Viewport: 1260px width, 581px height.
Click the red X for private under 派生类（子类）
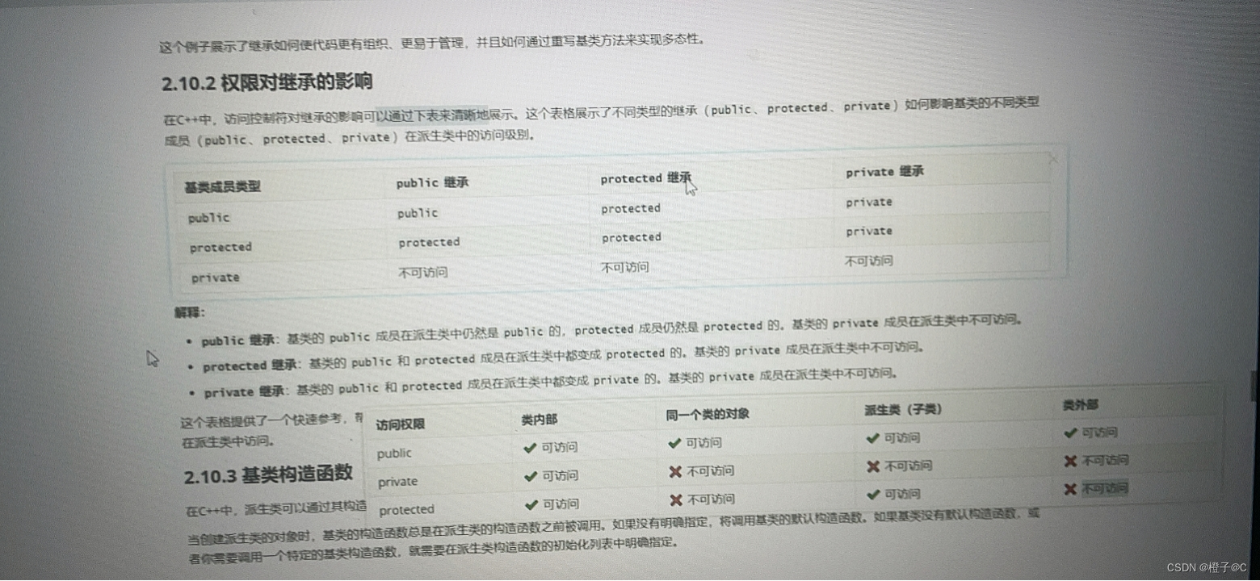(873, 466)
